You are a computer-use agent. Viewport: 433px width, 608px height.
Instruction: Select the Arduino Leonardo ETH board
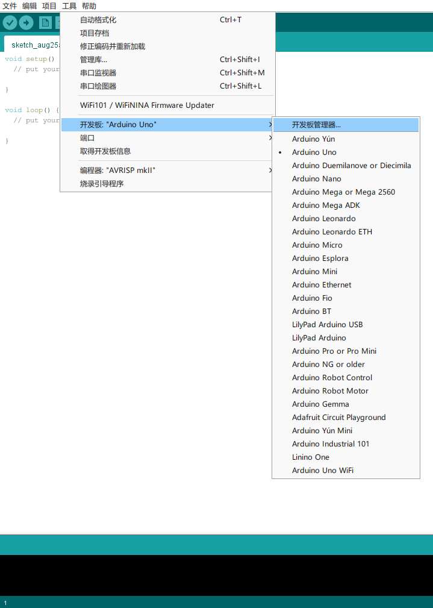coord(346,231)
